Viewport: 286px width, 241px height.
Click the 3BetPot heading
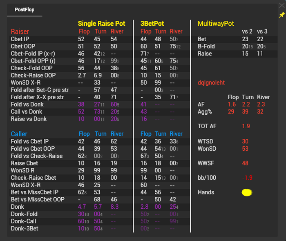[x=152, y=24]
